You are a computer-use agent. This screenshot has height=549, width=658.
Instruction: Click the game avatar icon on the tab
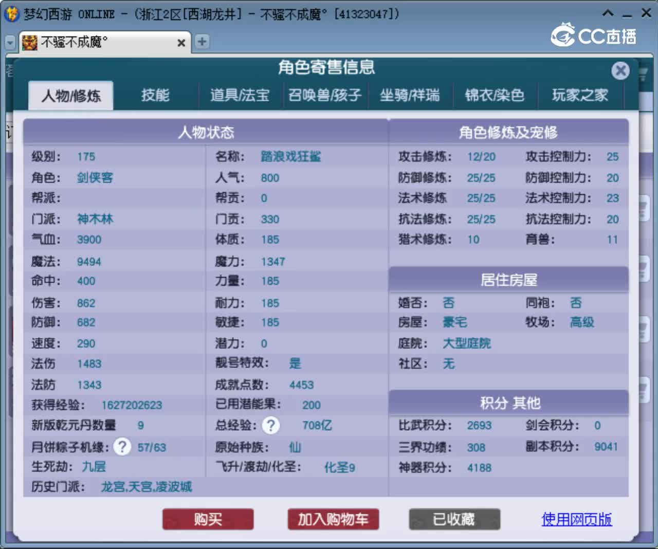pos(30,42)
